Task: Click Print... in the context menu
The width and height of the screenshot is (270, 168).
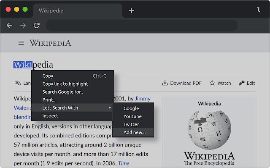Action: click(x=49, y=100)
